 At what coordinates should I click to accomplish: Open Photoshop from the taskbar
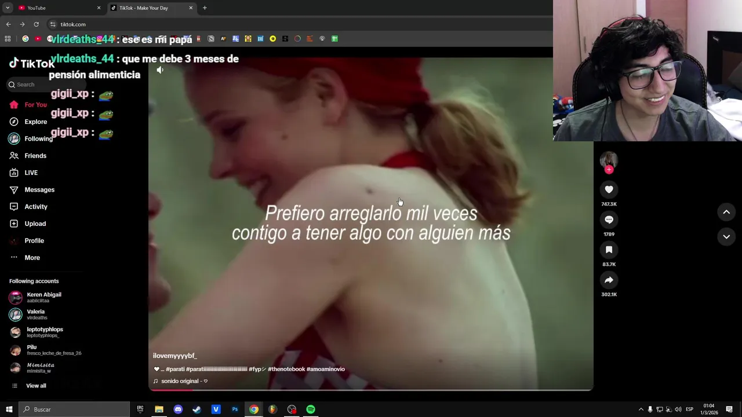235,409
